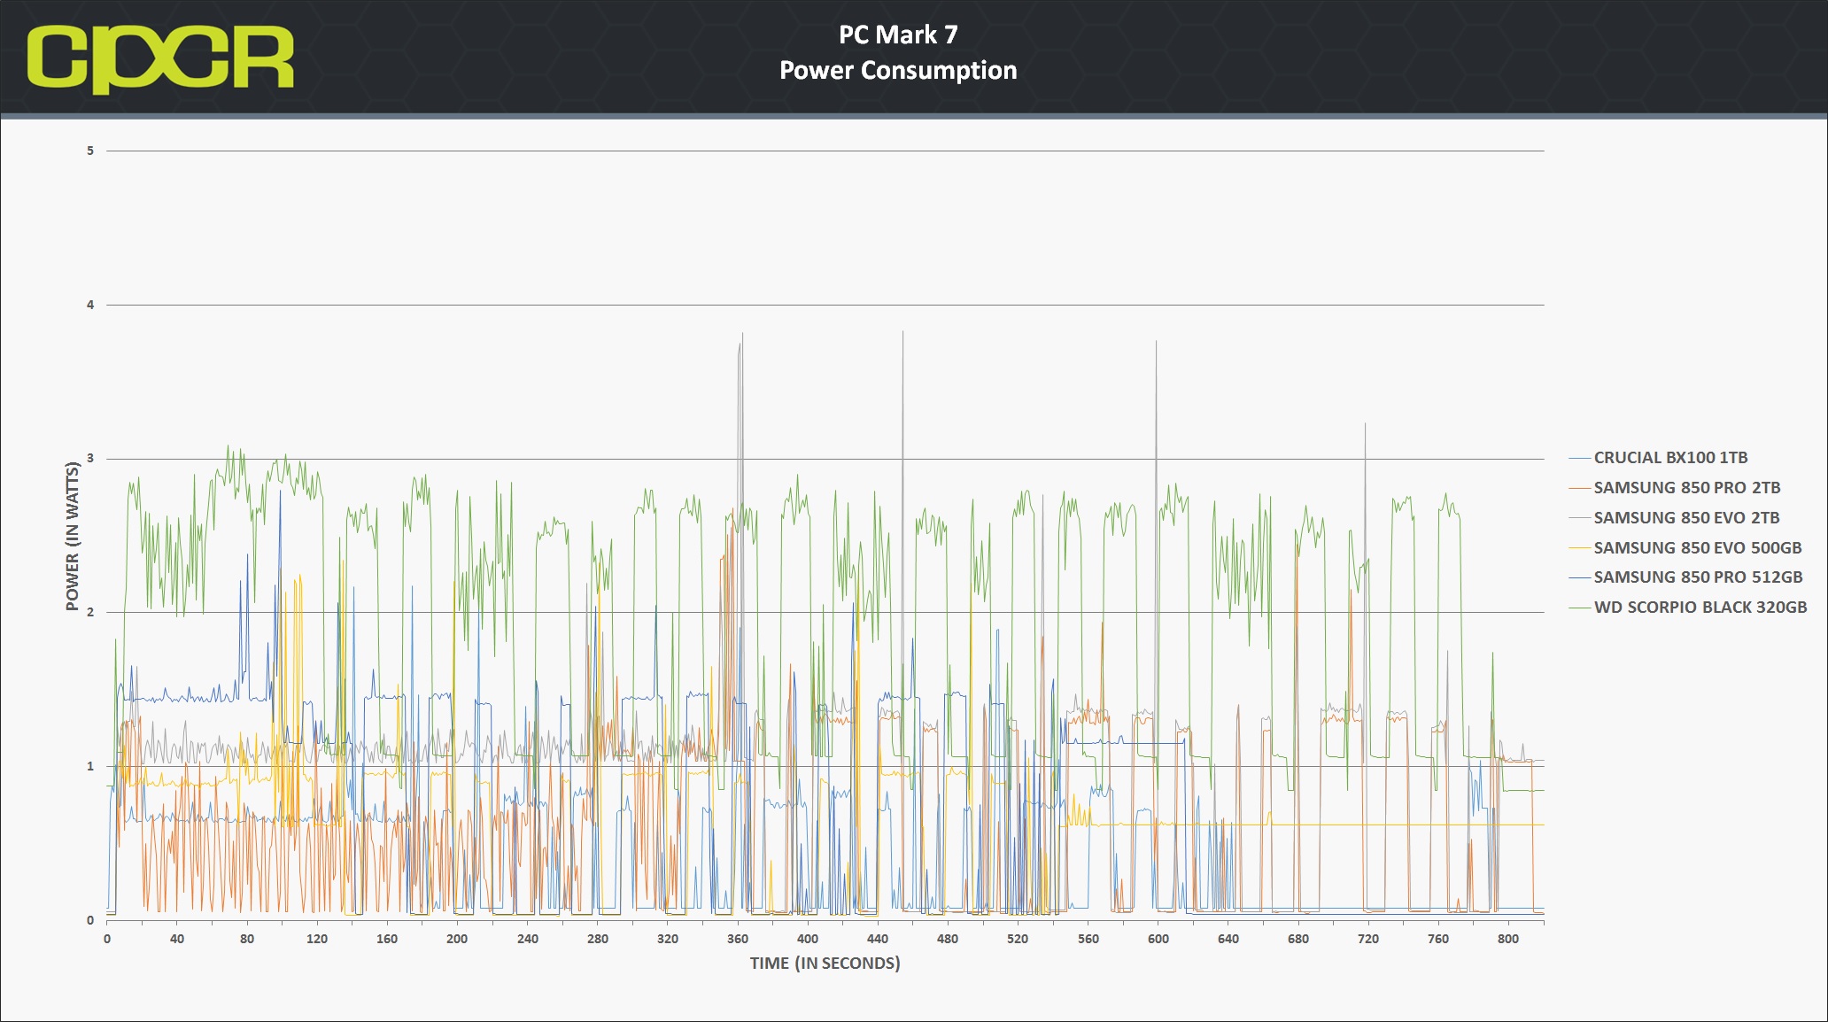Click the x-axis tick label 80
The height and width of the screenshot is (1022, 1828).
click(x=247, y=939)
